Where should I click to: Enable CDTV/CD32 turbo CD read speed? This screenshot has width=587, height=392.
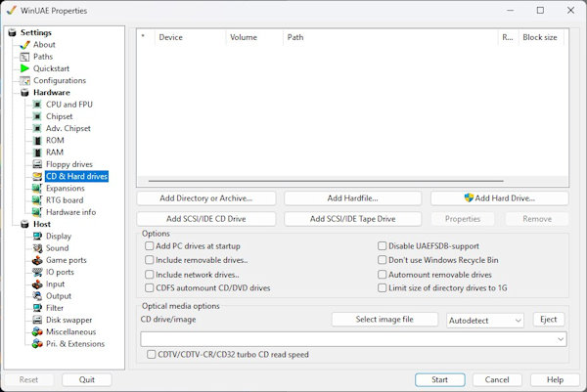[150, 355]
